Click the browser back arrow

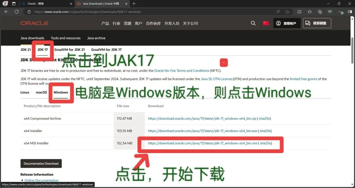(x=6, y=12)
